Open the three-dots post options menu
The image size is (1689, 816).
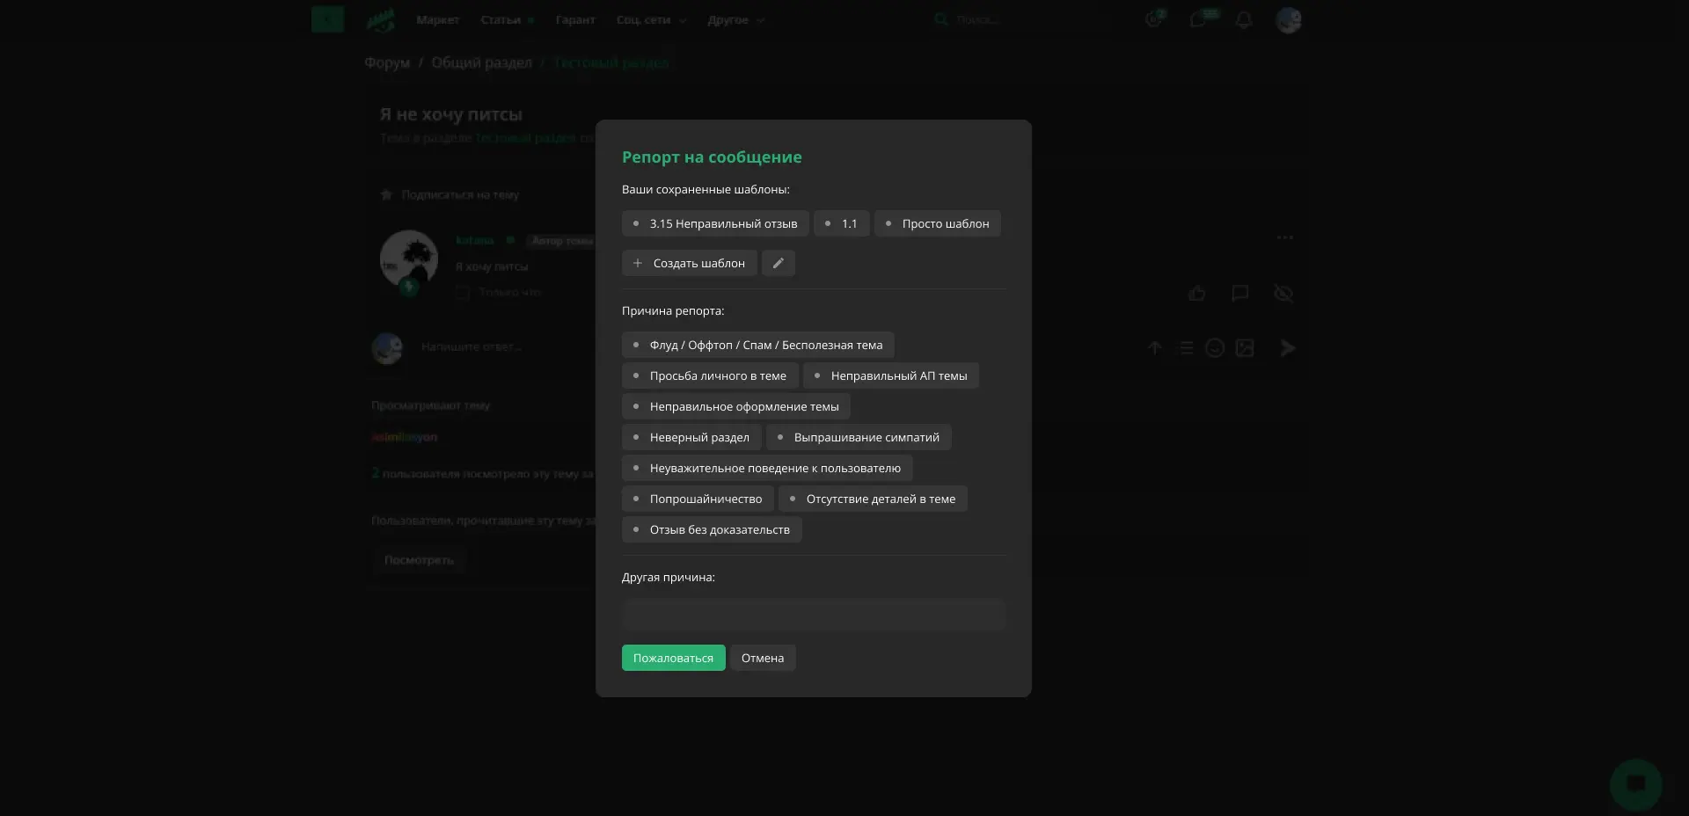(1285, 237)
